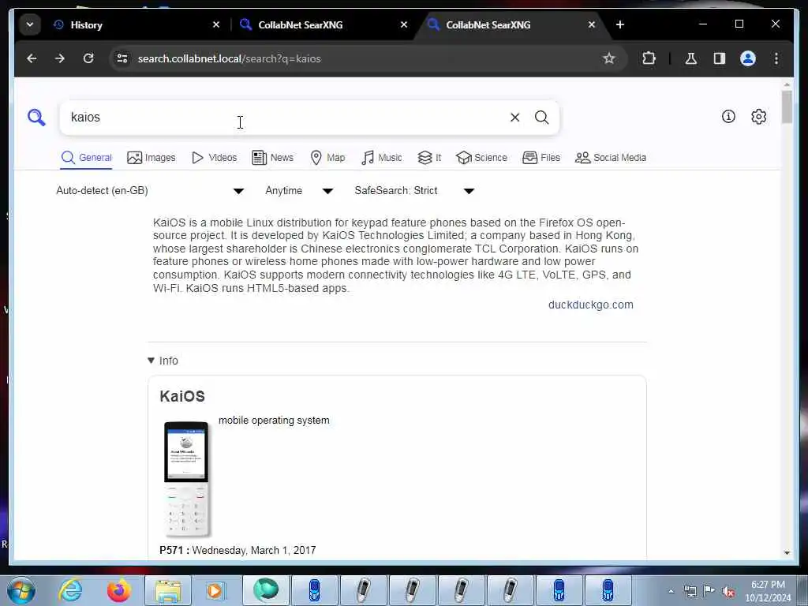
Task: Go forward with the browser forward arrow
Action: point(60,58)
